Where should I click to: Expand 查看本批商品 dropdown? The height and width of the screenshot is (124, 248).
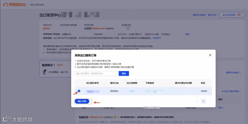tap(233, 72)
